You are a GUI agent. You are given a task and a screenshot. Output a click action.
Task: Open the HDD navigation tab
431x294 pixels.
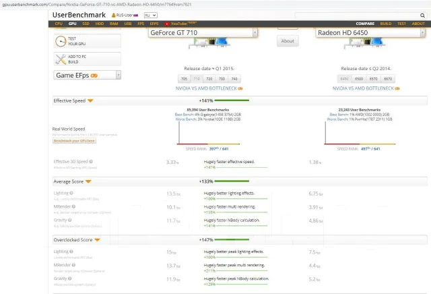click(x=100, y=24)
